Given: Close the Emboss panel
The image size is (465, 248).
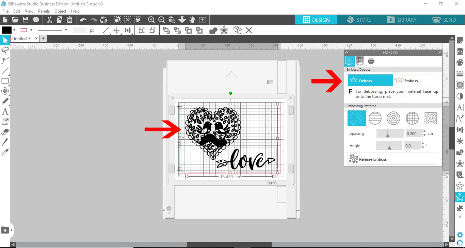Looking at the screenshot, I should [x=439, y=52].
